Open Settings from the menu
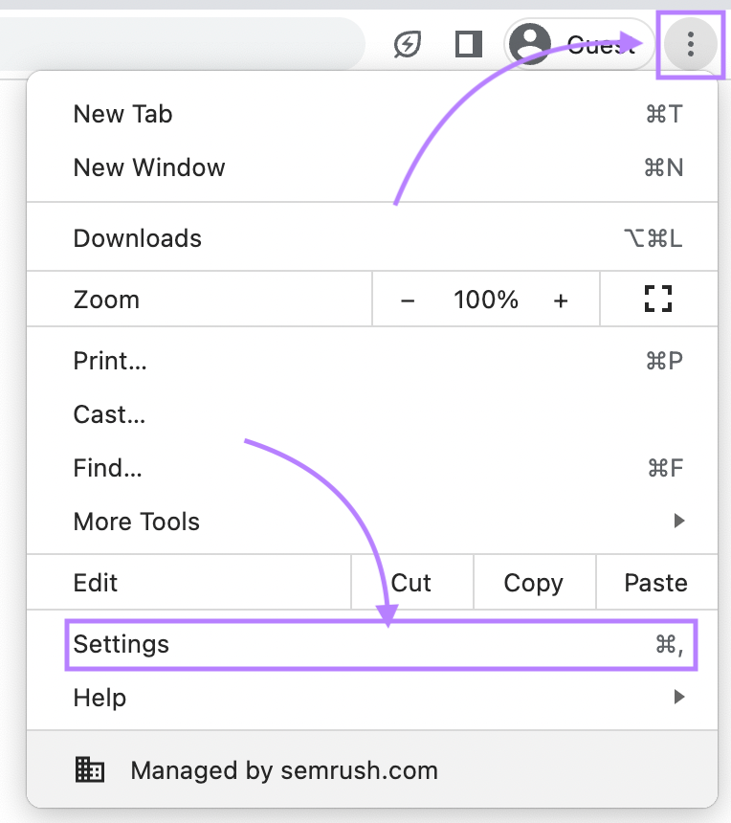731x823 pixels. (x=122, y=644)
